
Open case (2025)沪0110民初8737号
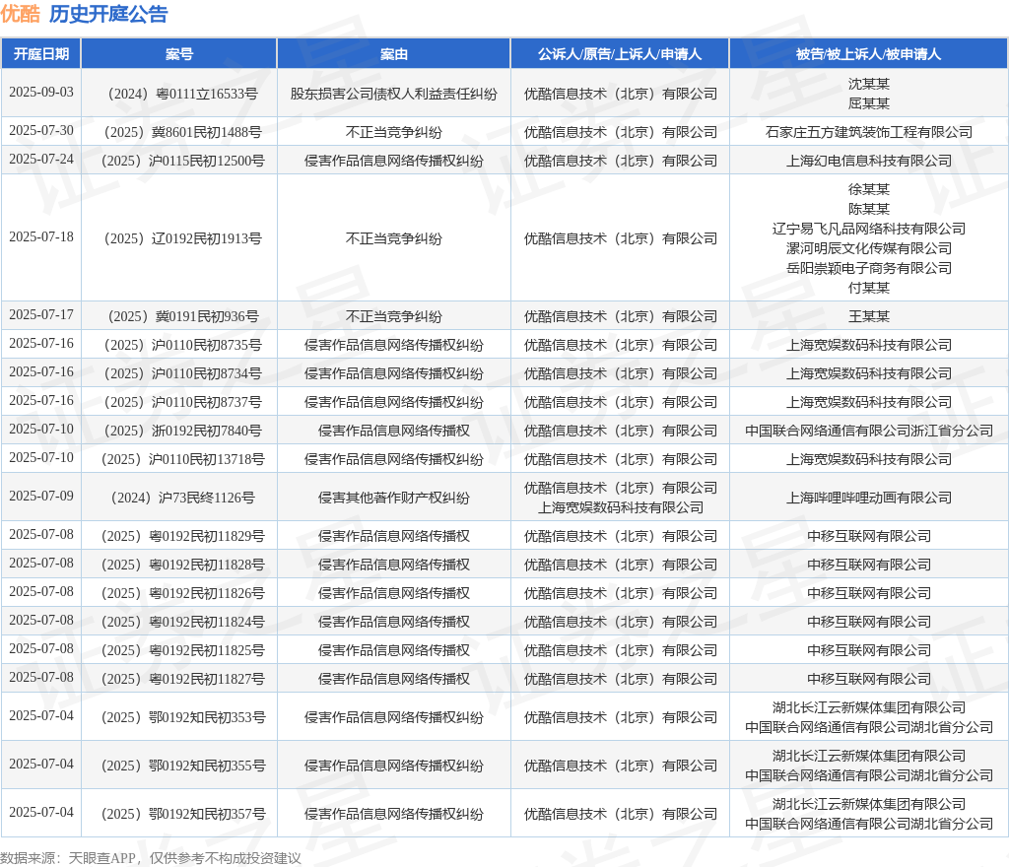[182, 402]
